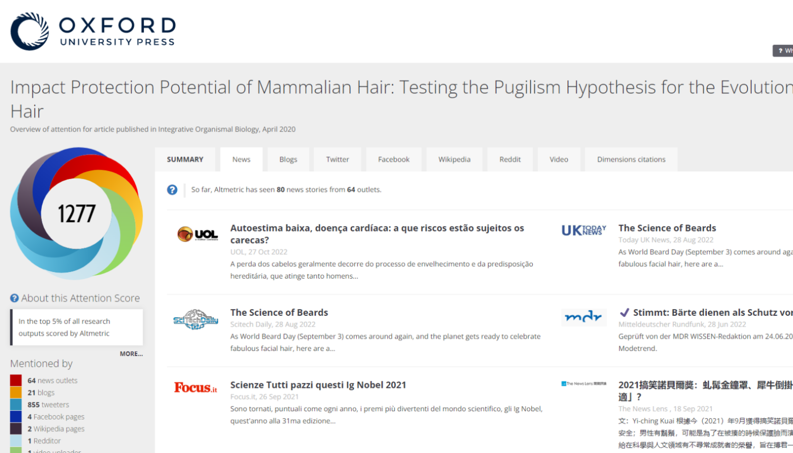Viewport: 793px width, 453px height.
Task: Switch to the Blogs tab
Action: click(288, 159)
